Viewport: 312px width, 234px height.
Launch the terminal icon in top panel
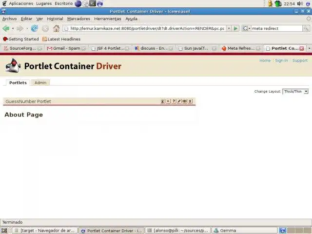[x=93, y=3]
